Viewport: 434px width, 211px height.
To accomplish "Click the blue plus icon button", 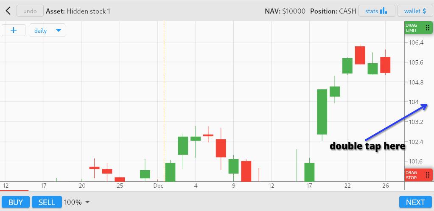I will pyautogui.click(x=14, y=30).
